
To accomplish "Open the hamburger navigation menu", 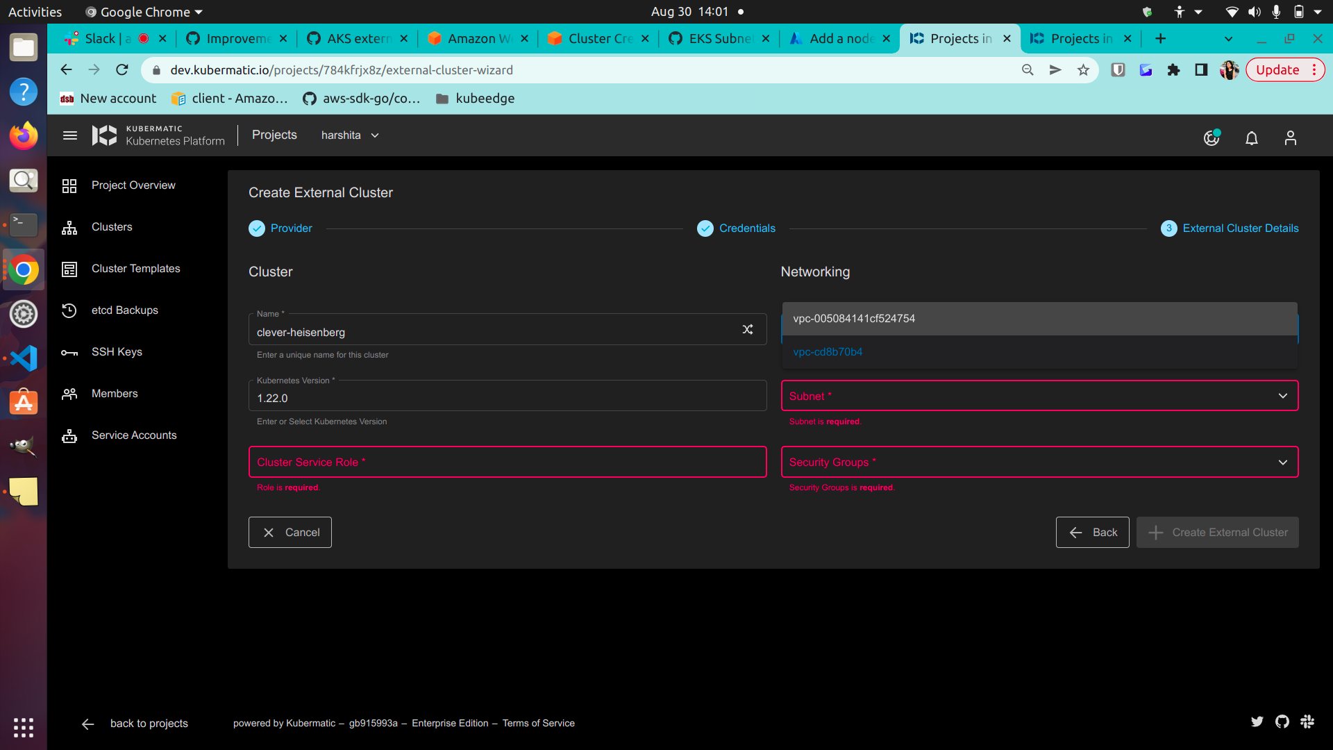I will point(69,135).
